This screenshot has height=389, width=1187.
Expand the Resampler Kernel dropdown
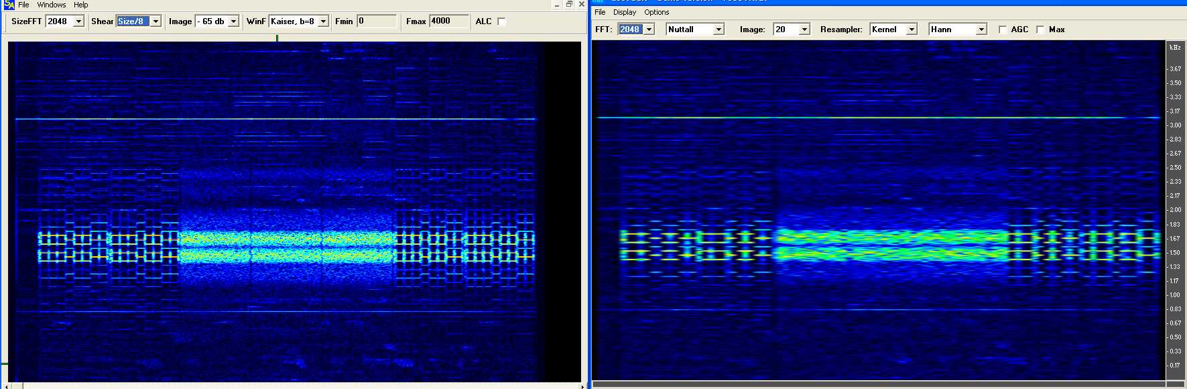[912, 30]
